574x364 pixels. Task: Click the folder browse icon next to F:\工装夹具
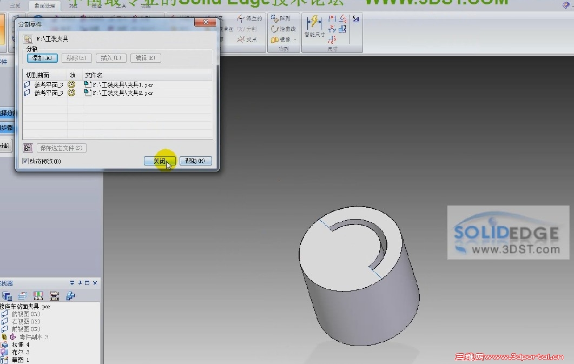click(28, 39)
